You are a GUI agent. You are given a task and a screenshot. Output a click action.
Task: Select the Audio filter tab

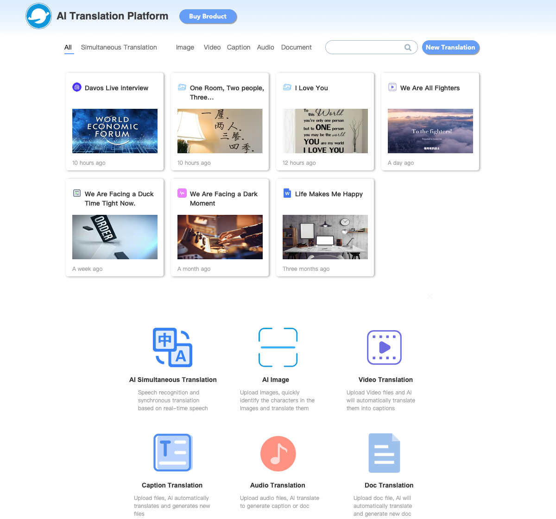coord(265,47)
